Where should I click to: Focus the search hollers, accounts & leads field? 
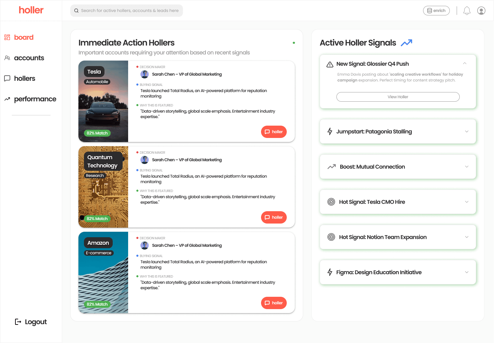coord(127,11)
